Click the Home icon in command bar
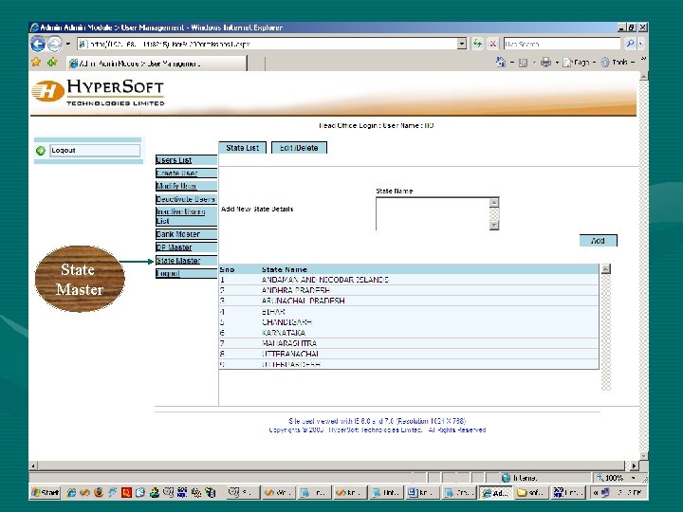Image resolution: width=683 pixels, height=512 pixels. pos(501,63)
